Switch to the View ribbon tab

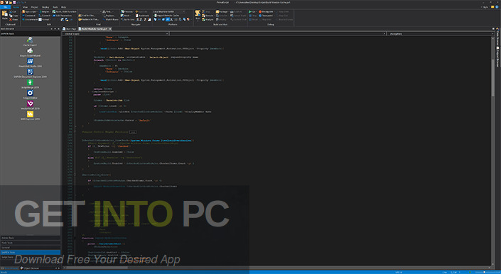pos(25,7)
